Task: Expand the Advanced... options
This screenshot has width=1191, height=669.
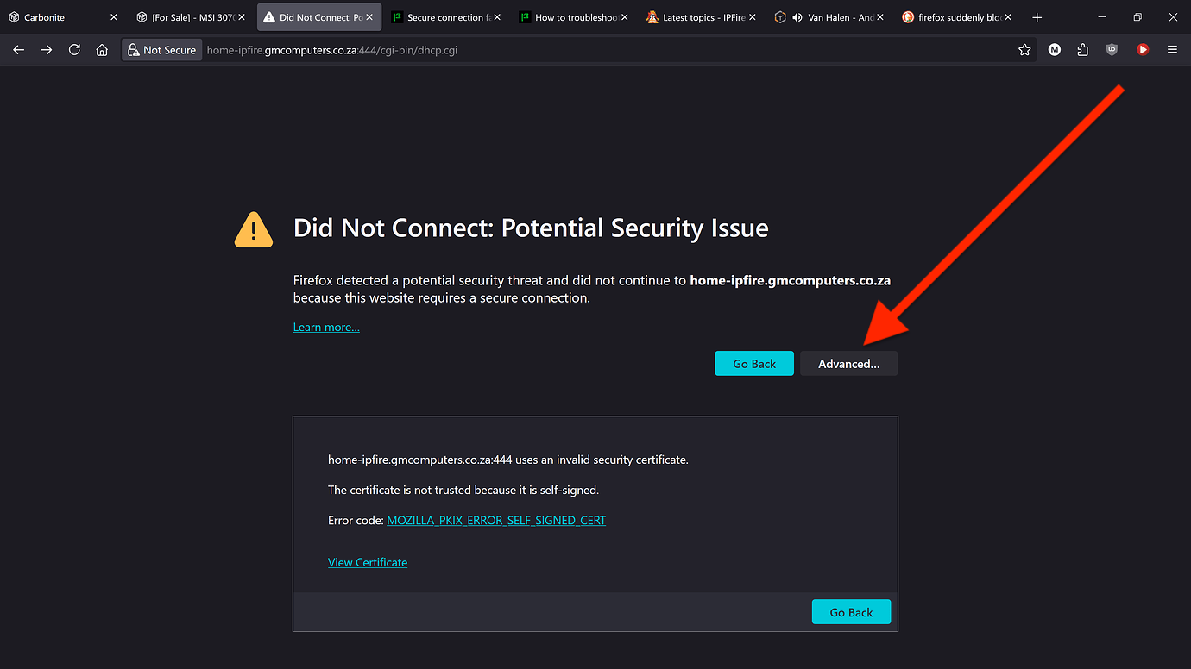Action: [x=849, y=364]
